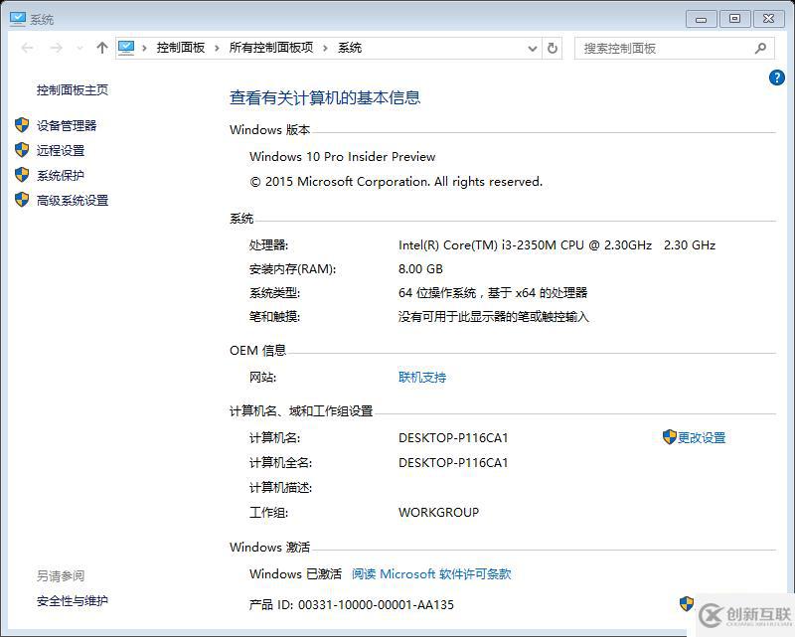795x637 pixels.
Task: Expand the chevron after 控制面板 breadcrumb
Action: 217,48
